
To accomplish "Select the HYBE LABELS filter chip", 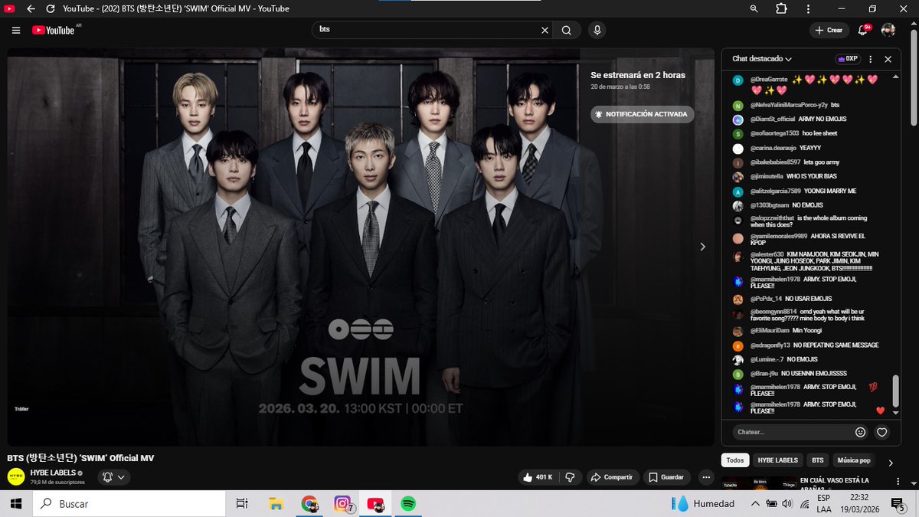I will click(x=777, y=460).
